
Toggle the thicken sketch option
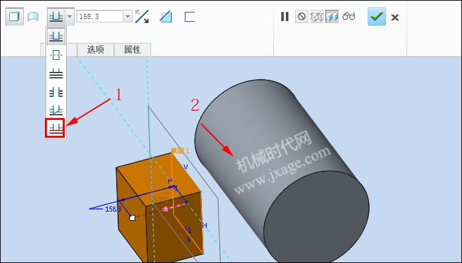point(189,16)
